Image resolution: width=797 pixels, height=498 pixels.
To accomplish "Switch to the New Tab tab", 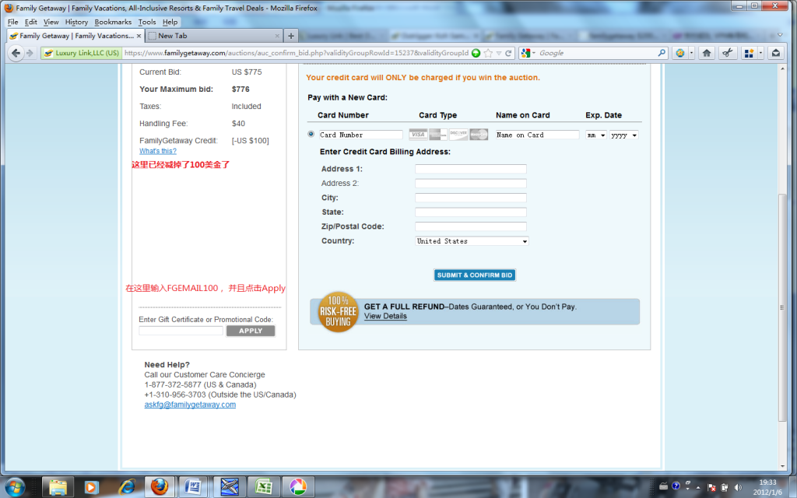I will (x=213, y=36).
